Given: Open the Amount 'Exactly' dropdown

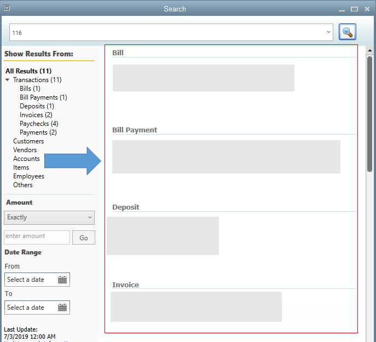Looking at the screenshot, I should pos(49,218).
